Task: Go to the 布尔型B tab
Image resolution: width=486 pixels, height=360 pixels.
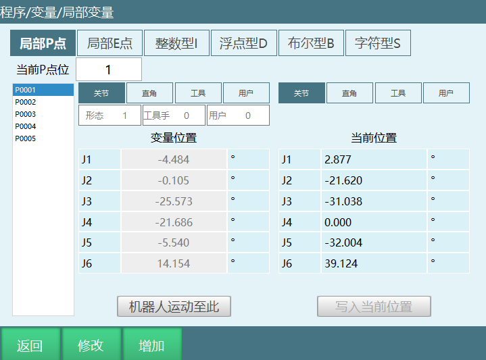Action: (x=310, y=43)
